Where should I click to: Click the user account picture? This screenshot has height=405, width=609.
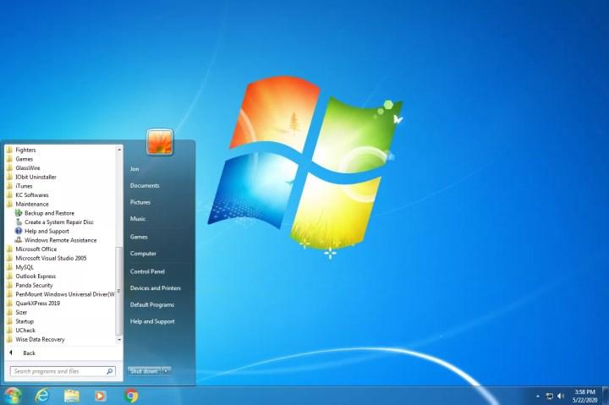(159, 142)
